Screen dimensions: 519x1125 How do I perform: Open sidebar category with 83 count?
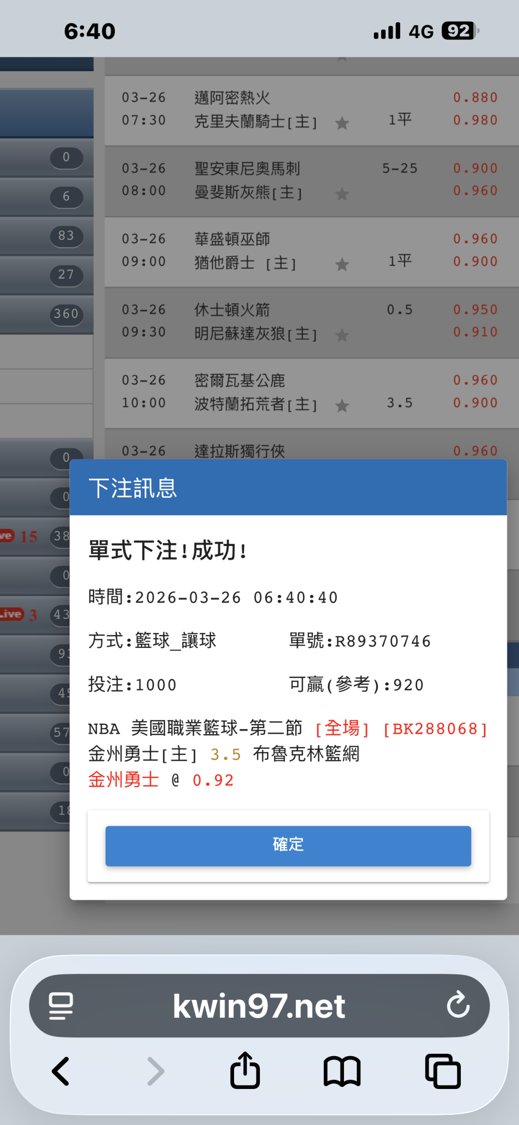click(47, 236)
